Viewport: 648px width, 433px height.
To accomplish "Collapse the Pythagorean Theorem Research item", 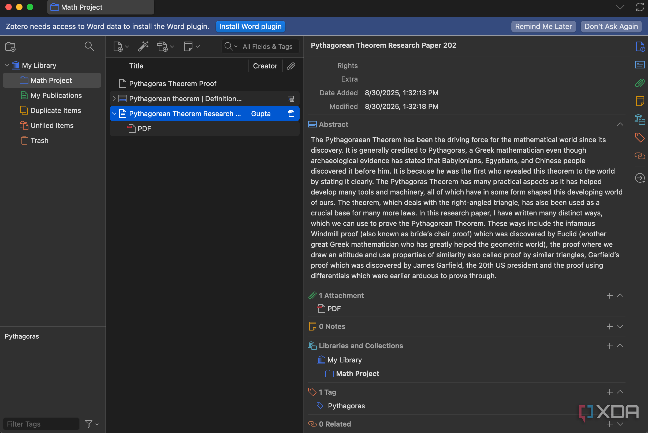I will point(114,113).
